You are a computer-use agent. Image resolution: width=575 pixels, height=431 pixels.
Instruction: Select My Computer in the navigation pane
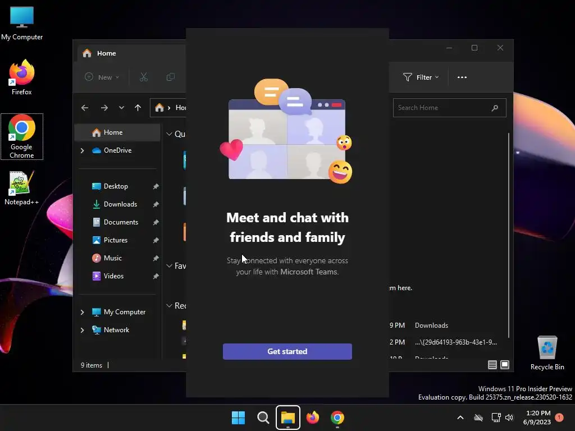pos(118,312)
